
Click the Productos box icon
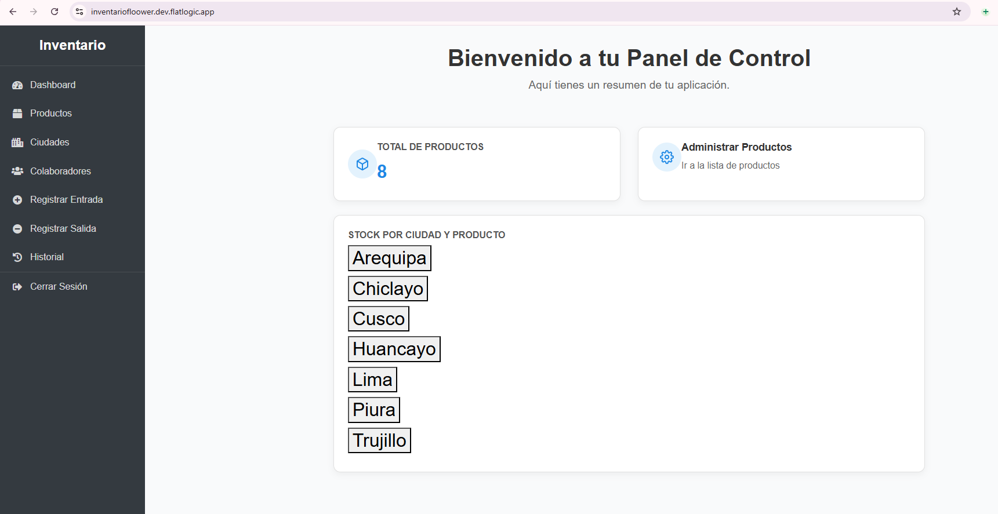(17, 114)
